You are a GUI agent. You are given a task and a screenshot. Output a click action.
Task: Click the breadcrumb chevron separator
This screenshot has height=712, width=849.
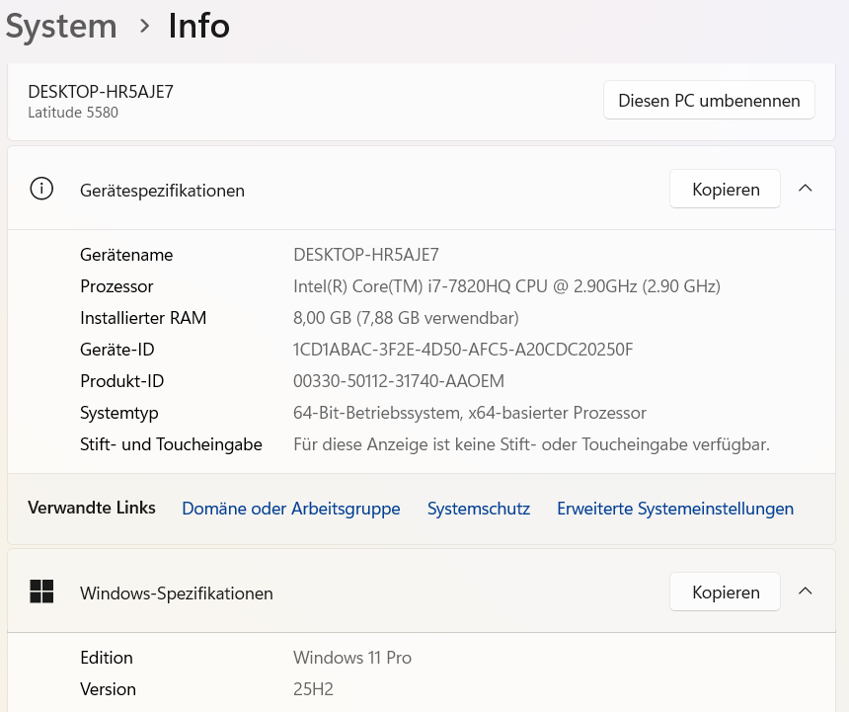coord(144,26)
